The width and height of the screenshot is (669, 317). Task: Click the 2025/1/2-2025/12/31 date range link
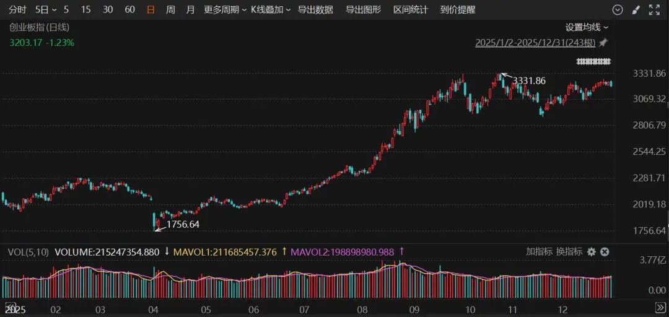[535, 43]
